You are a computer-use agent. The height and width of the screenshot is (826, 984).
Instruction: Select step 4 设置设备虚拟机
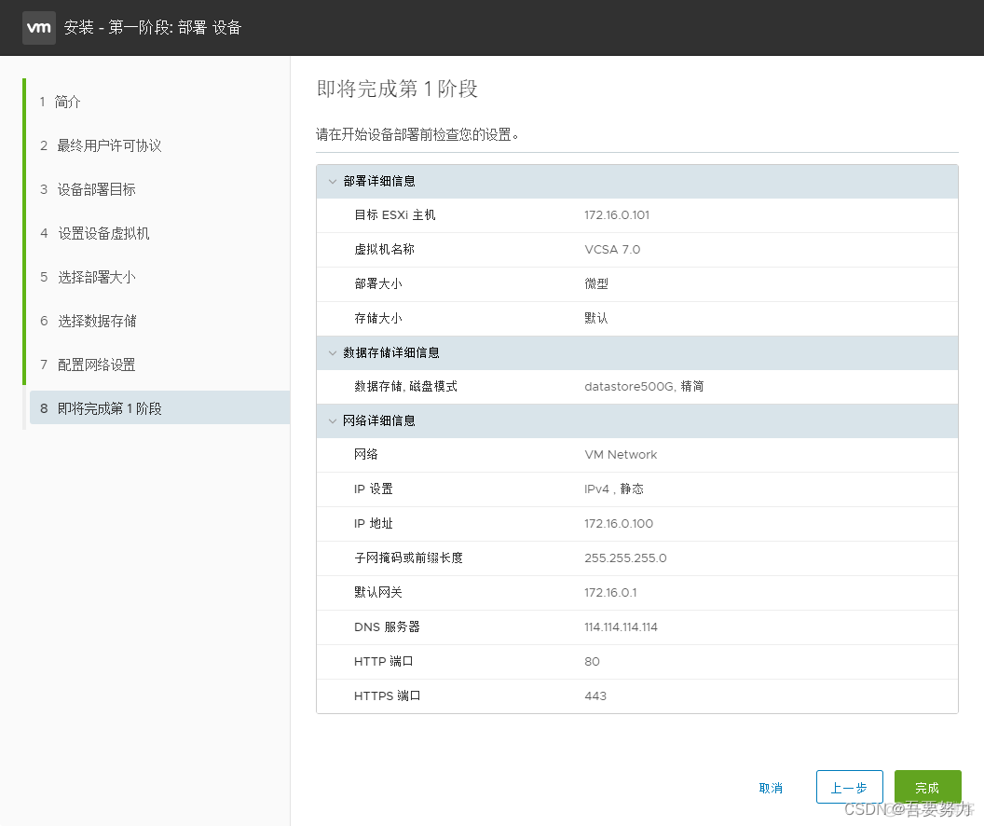pyautogui.click(x=95, y=233)
